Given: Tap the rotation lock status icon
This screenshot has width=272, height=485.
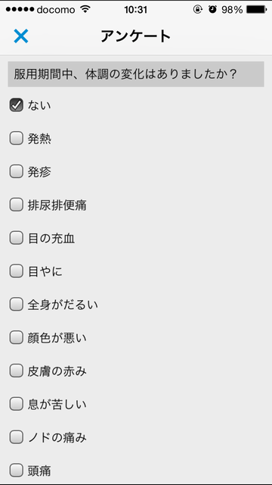Looking at the screenshot, I should point(197,10).
